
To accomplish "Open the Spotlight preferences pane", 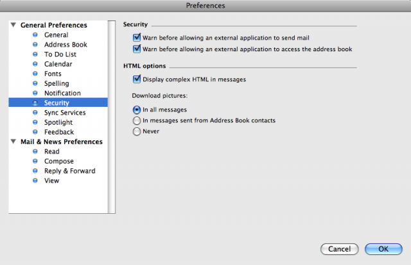I will click(x=58, y=122).
